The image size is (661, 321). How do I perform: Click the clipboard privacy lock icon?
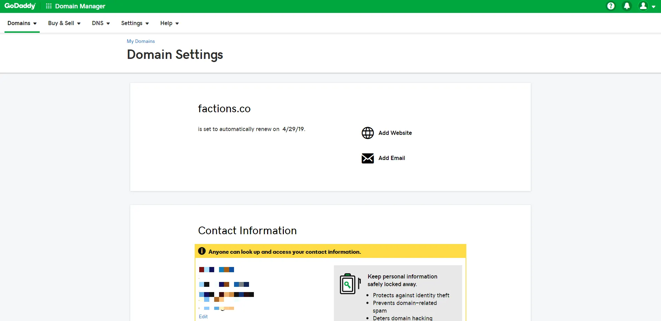pyautogui.click(x=350, y=284)
